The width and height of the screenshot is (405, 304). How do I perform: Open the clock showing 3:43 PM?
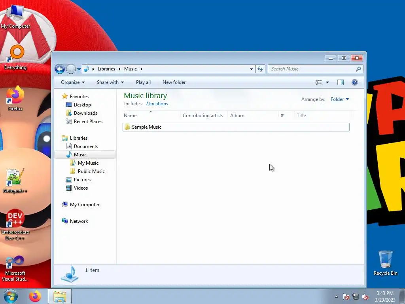tap(385, 296)
